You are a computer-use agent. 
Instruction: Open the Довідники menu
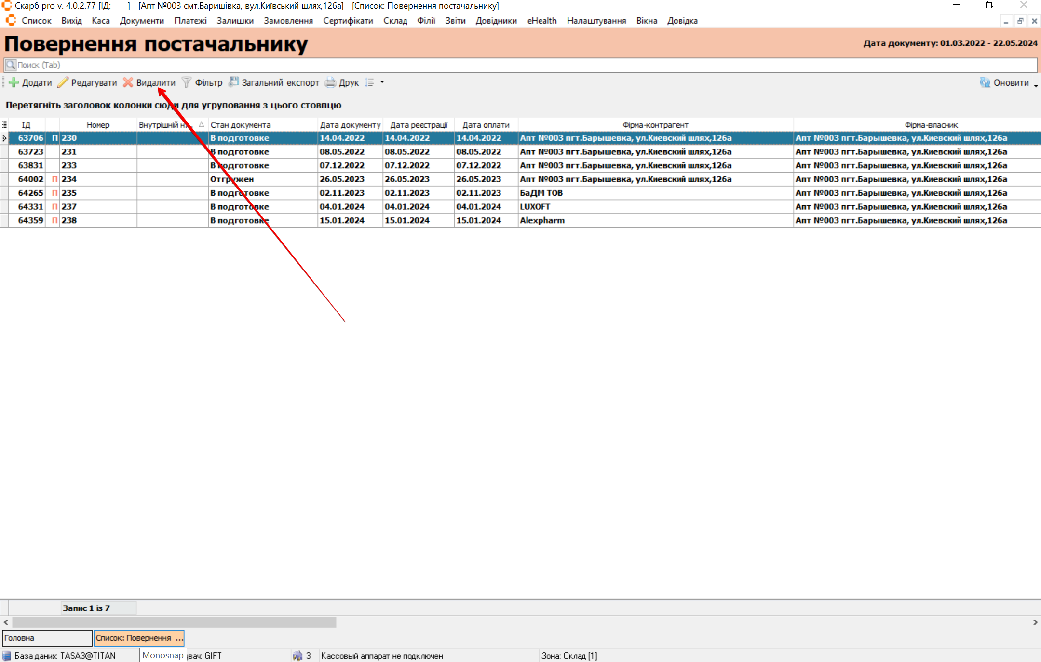496,21
